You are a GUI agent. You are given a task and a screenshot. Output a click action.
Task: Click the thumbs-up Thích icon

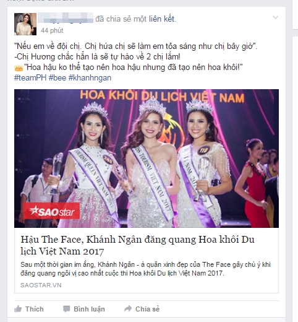18,309
